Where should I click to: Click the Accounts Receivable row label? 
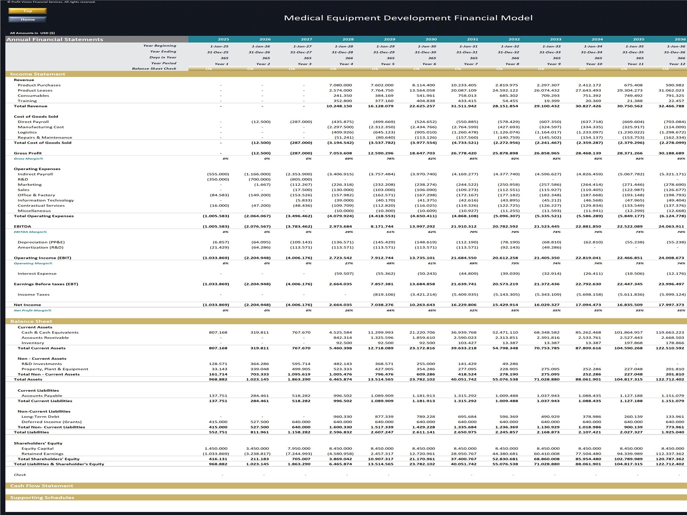point(45,338)
